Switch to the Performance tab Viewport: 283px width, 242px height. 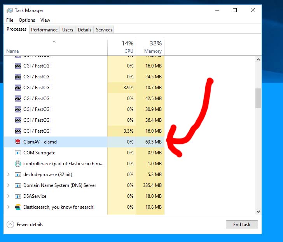point(44,30)
